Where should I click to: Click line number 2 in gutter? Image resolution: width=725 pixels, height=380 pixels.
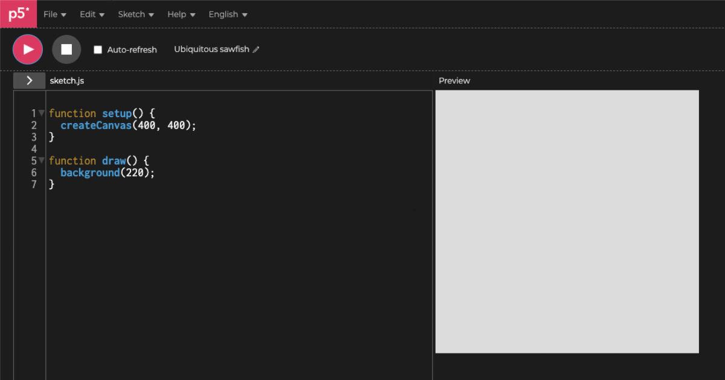click(x=34, y=125)
